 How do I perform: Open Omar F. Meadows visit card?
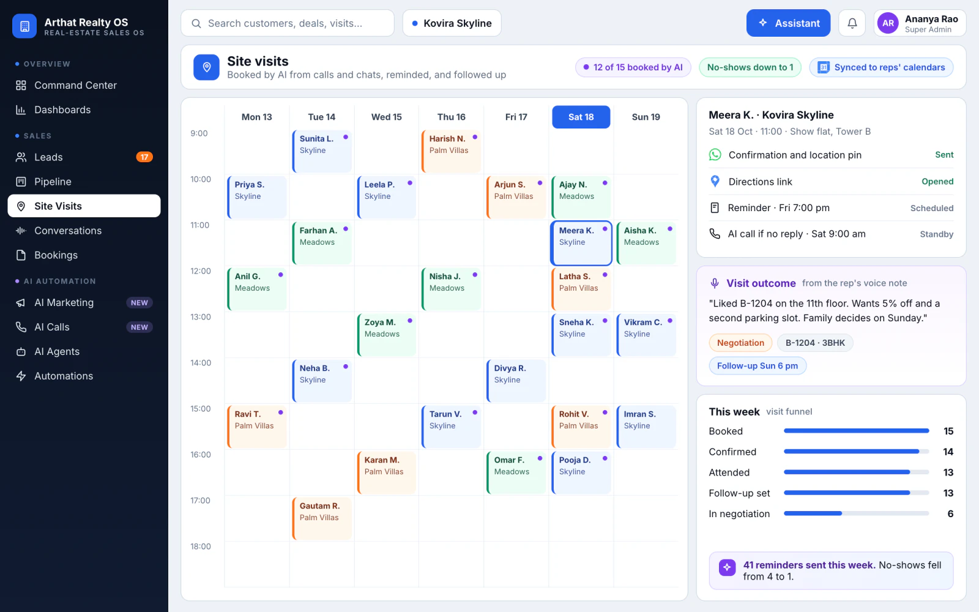pyautogui.click(x=516, y=472)
